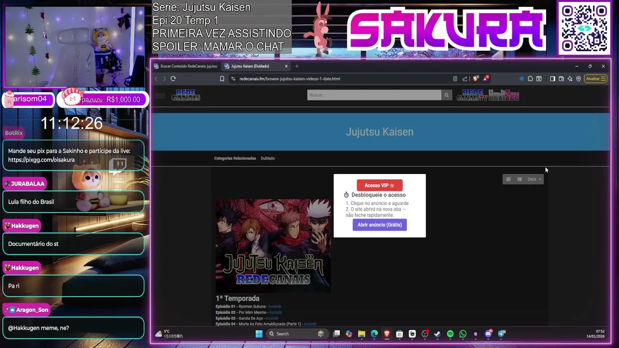Toggle the browser sidebar panel icon
This screenshot has height=348, width=619.
coord(552,79)
